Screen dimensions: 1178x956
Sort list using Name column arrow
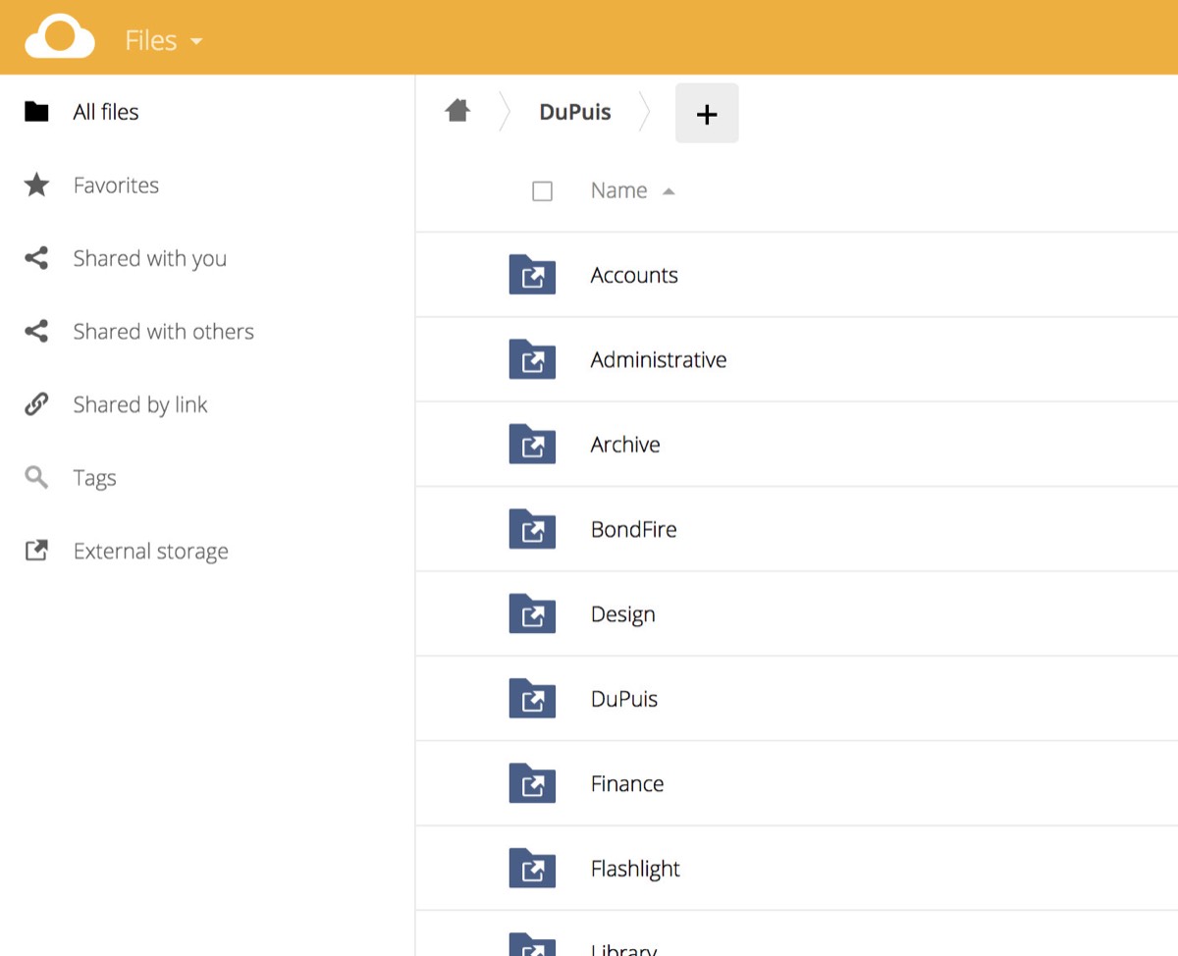669,191
